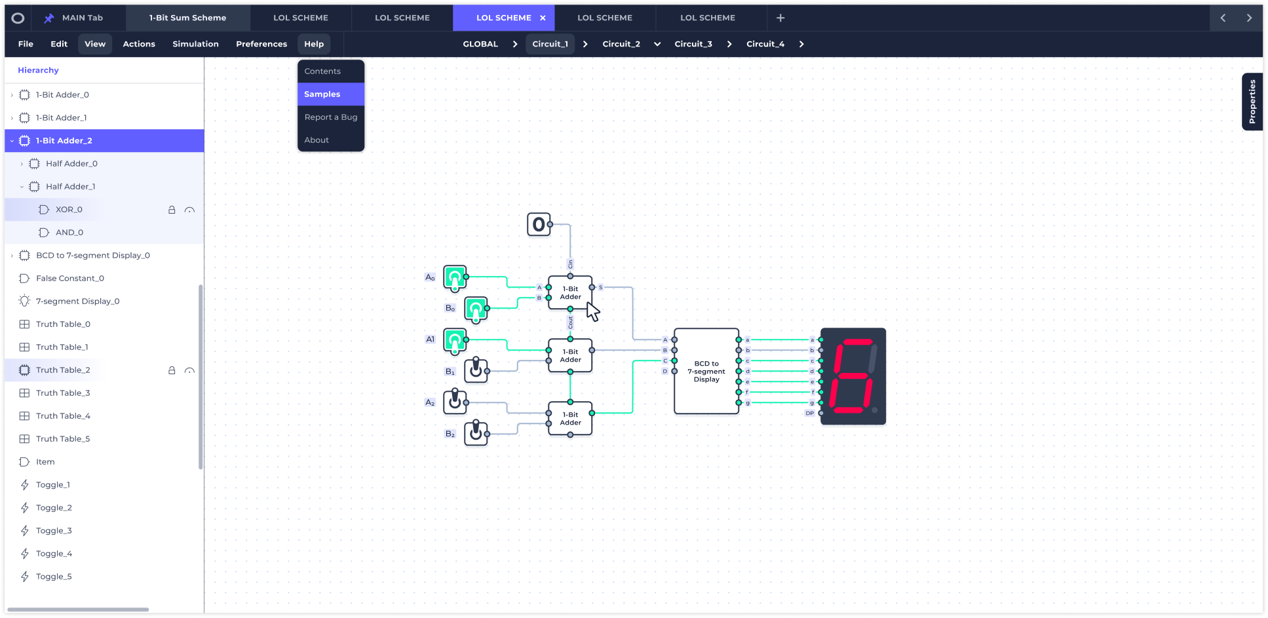Toggle the A2 input switch
1268x618 pixels.
(455, 402)
